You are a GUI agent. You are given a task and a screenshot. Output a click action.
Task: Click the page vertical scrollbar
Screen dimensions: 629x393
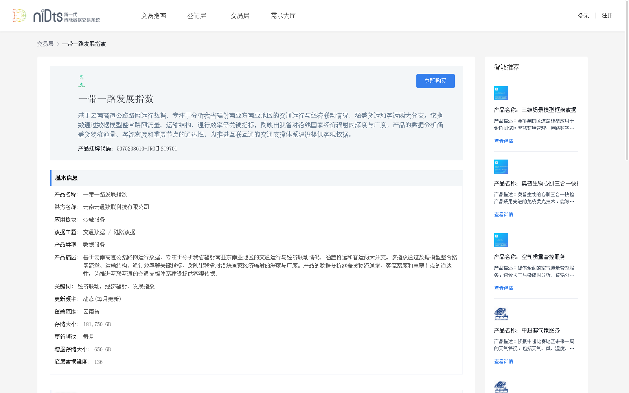(627, 81)
